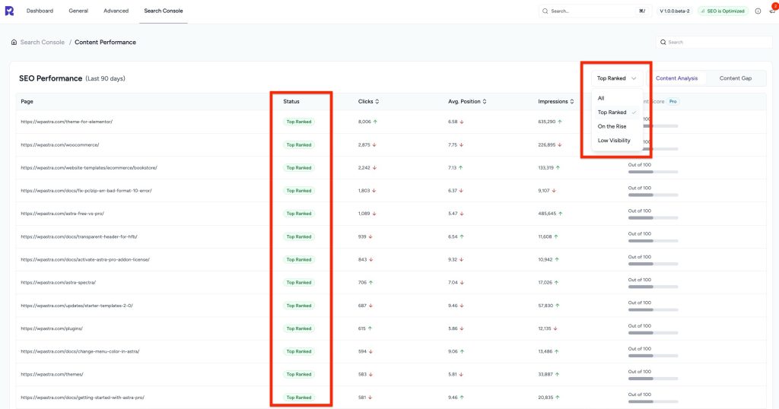Choose On the Rise filter option
This screenshot has width=779, height=409.
[616, 126]
